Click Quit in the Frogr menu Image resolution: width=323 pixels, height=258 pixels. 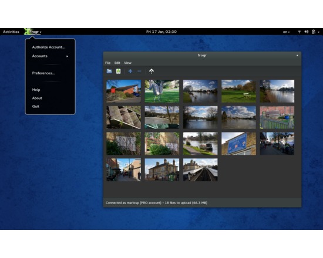[x=36, y=106]
